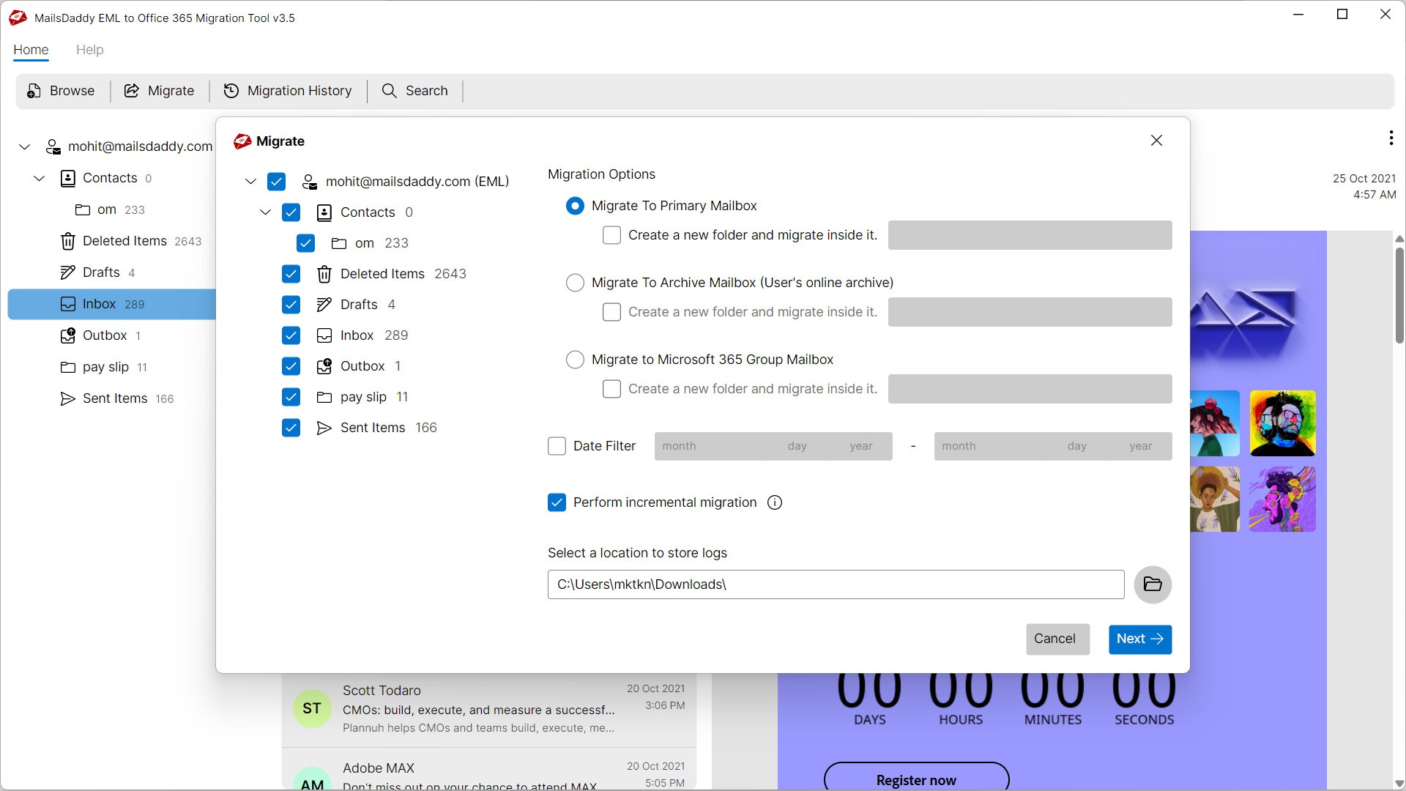1406x791 pixels.
Task: Click the Primary Mailbox new folder name field
Action: 1030,235
